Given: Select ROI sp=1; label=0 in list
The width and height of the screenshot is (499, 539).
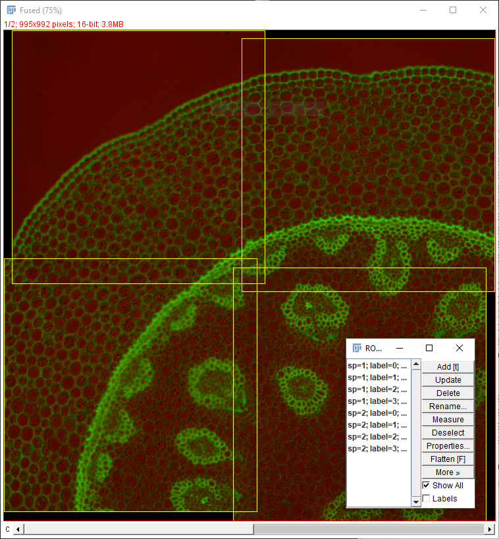Looking at the screenshot, I should click(378, 366).
